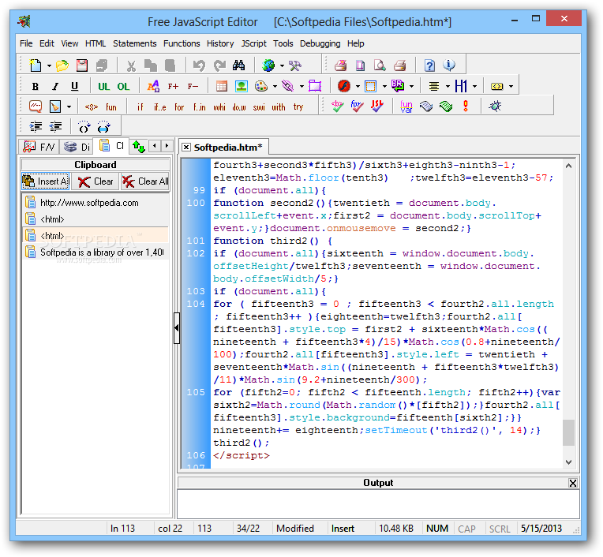Screen dimensions: 603x557
Task: Insert a table using the table icon
Action: coord(222,87)
